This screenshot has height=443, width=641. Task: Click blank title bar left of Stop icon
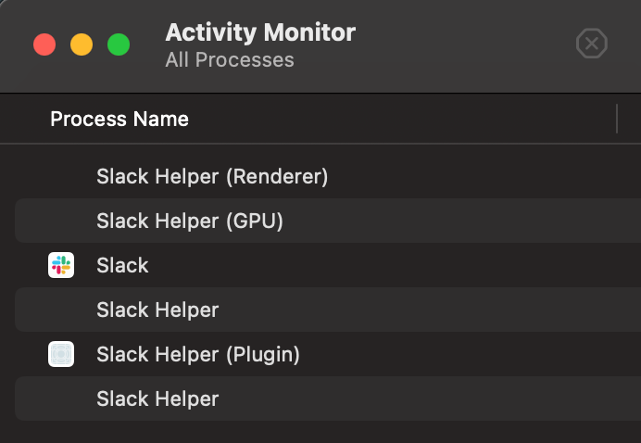[463, 44]
